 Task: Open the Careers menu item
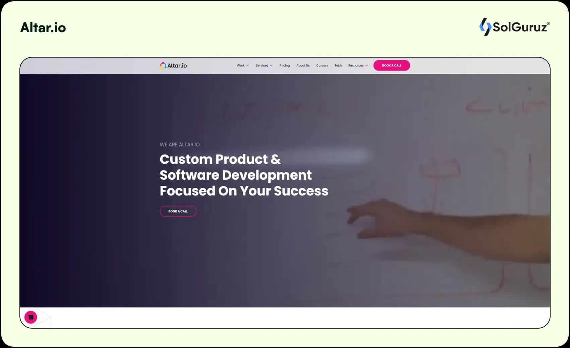322,66
